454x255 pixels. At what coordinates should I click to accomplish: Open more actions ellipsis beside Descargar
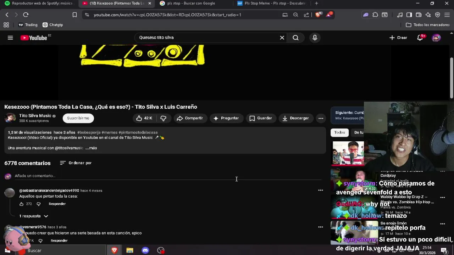pyautogui.click(x=321, y=118)
